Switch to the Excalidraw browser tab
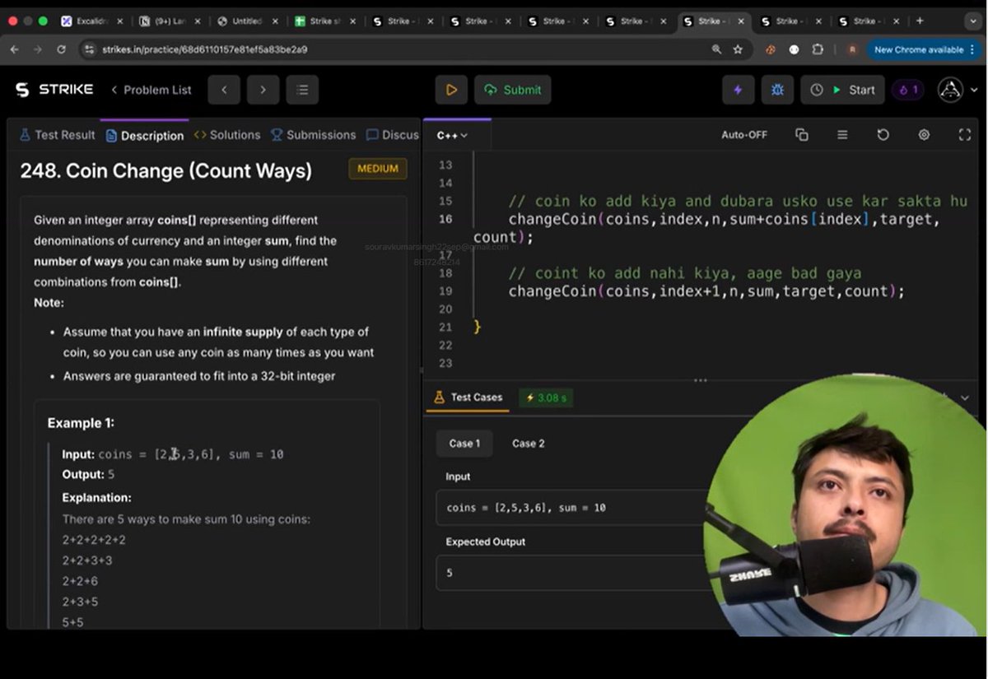This screenshot has width=988, height=679. coord(91,21)
